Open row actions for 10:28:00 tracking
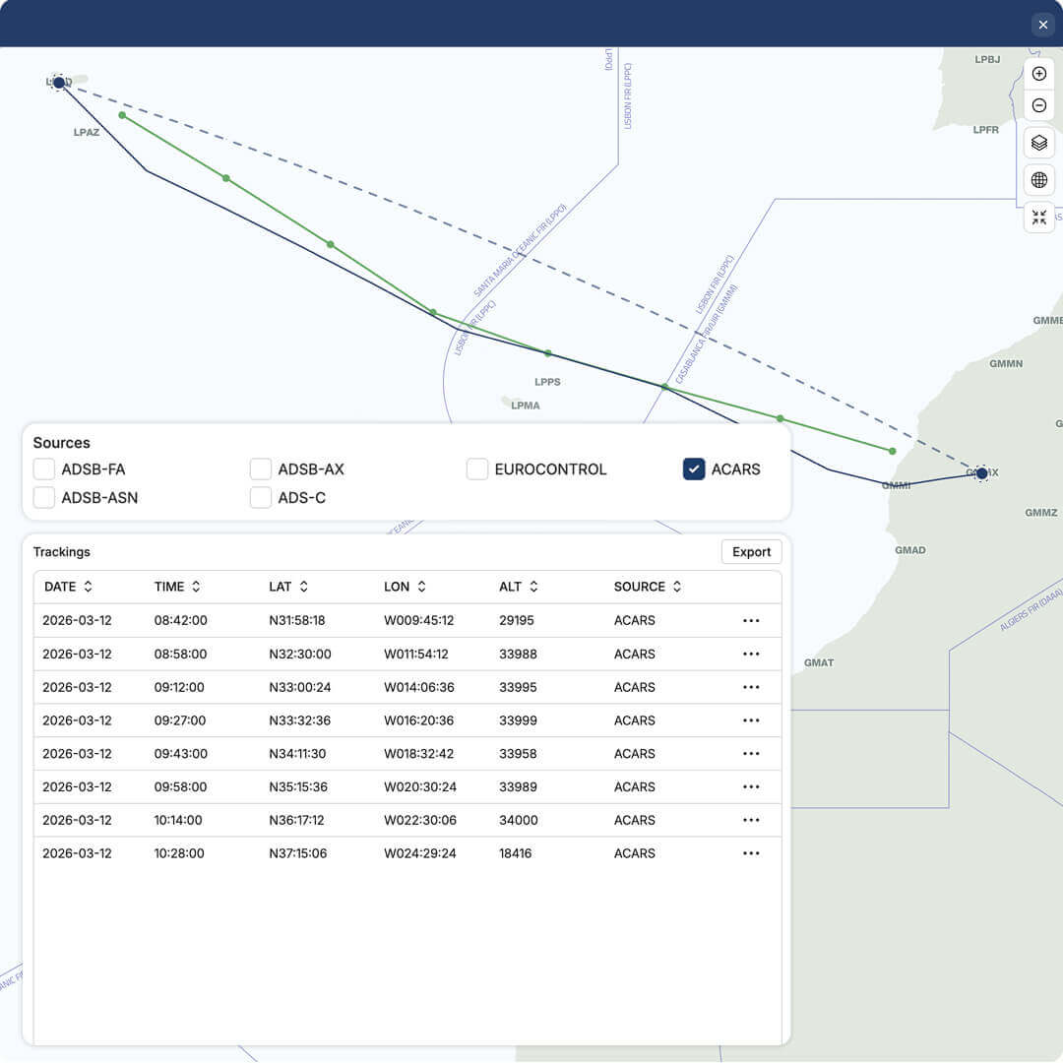 (750, 853)
